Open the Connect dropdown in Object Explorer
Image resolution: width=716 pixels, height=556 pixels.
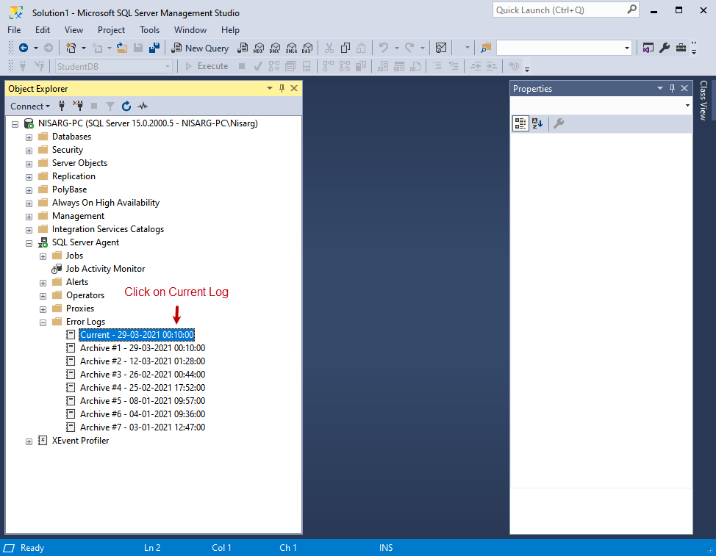click(30, 106)
